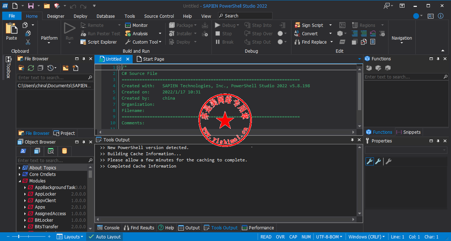Toggle Auto Layout in the status bar
The height and width of the screenshot is (241, 451).
[x=104, y=237]
